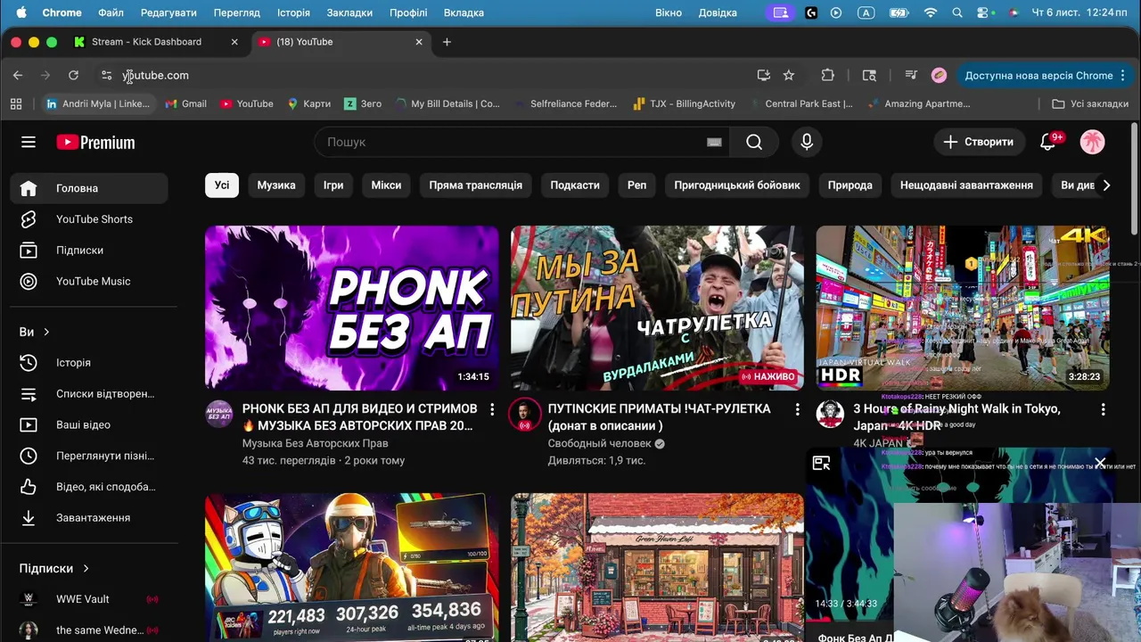This screenshot has height=642, width=1141.
Task: Expand the miniplayer to full view
Action: [x=821, y=463]
